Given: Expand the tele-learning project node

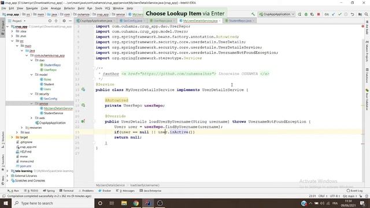Looking at the screenshot, I should (8, 171).
